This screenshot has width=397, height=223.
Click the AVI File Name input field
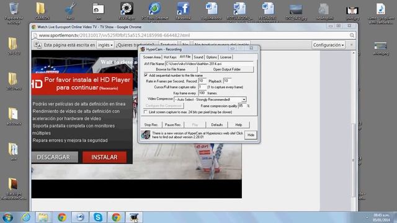tap(209, 64)
